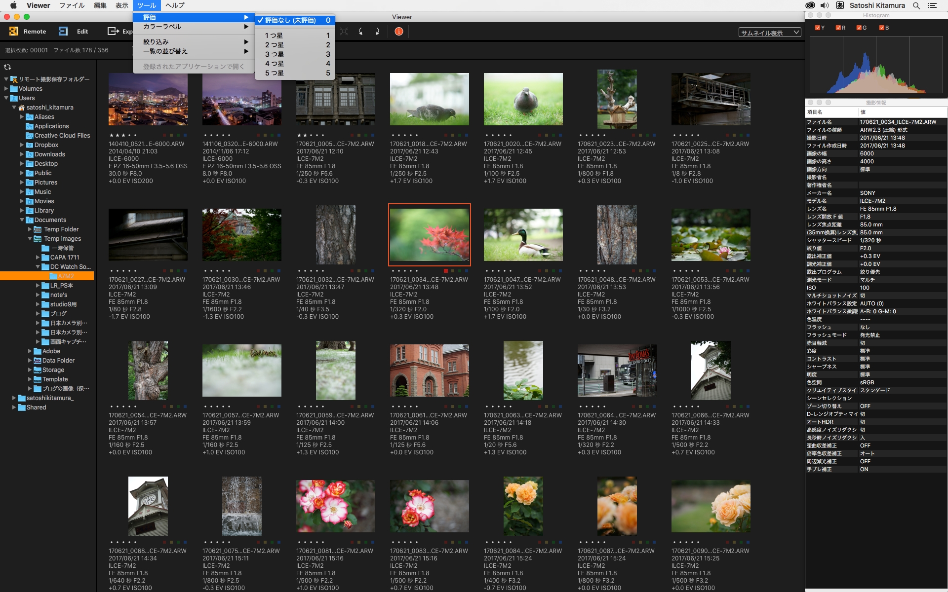This screenshot has height=592, width=948.
Task: Select the Creative Cloud Files folder
Action: [62, 136]
